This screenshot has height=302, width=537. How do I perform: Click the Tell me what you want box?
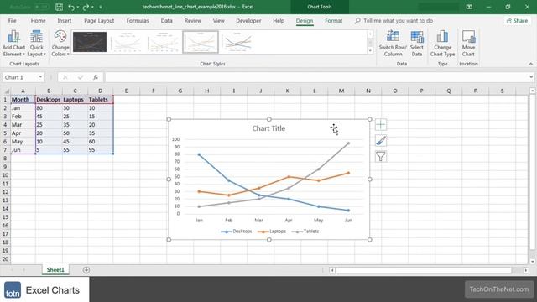398,21
